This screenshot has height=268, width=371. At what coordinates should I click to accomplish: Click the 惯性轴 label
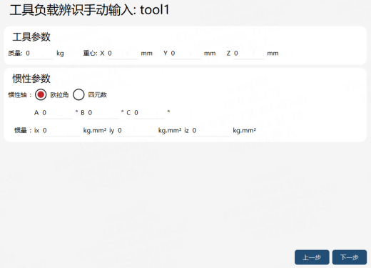18,95
